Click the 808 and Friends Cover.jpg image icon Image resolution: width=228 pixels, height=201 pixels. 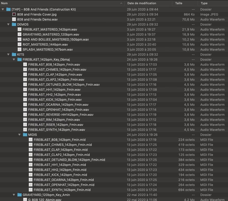[x=14, y=14]
